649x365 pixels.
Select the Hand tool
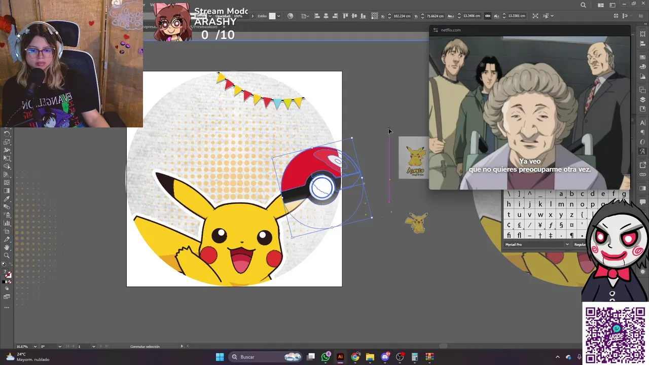(7, 247)
